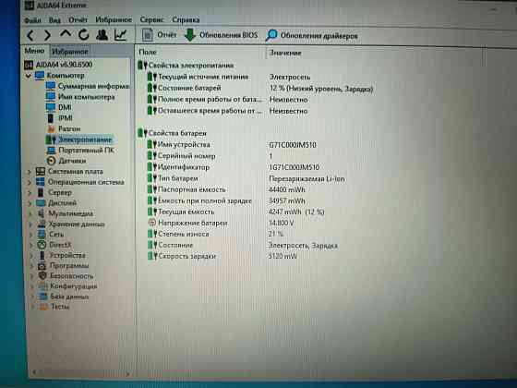
Task: Select Суммарная информация tree item
Action: coord(88,86)
